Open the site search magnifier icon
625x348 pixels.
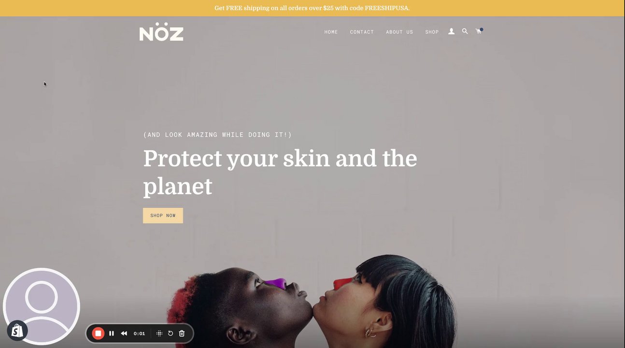point(465,31)
